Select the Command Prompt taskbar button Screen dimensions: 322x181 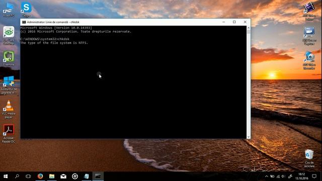click(x=98, y=176)
